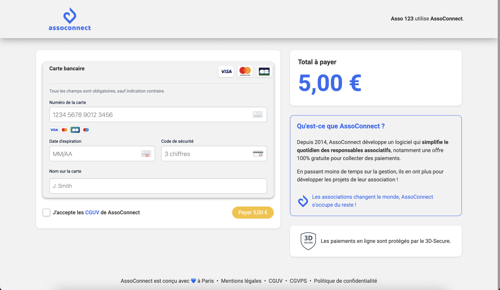This screenshot has width=500, height=290.
Task: Click the 'En passant moins de temps' paragraph
Action: point(370,176)
